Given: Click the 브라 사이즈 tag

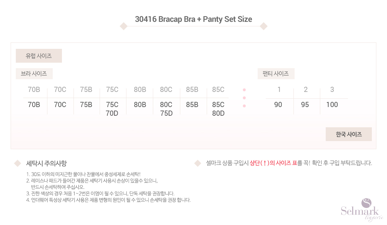Looking at the screenshot, I should click(34, 74).
